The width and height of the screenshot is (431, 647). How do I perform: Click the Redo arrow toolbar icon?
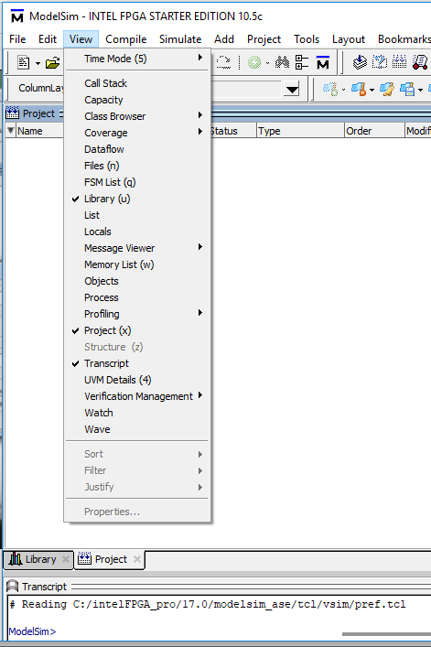click(223, 63)
